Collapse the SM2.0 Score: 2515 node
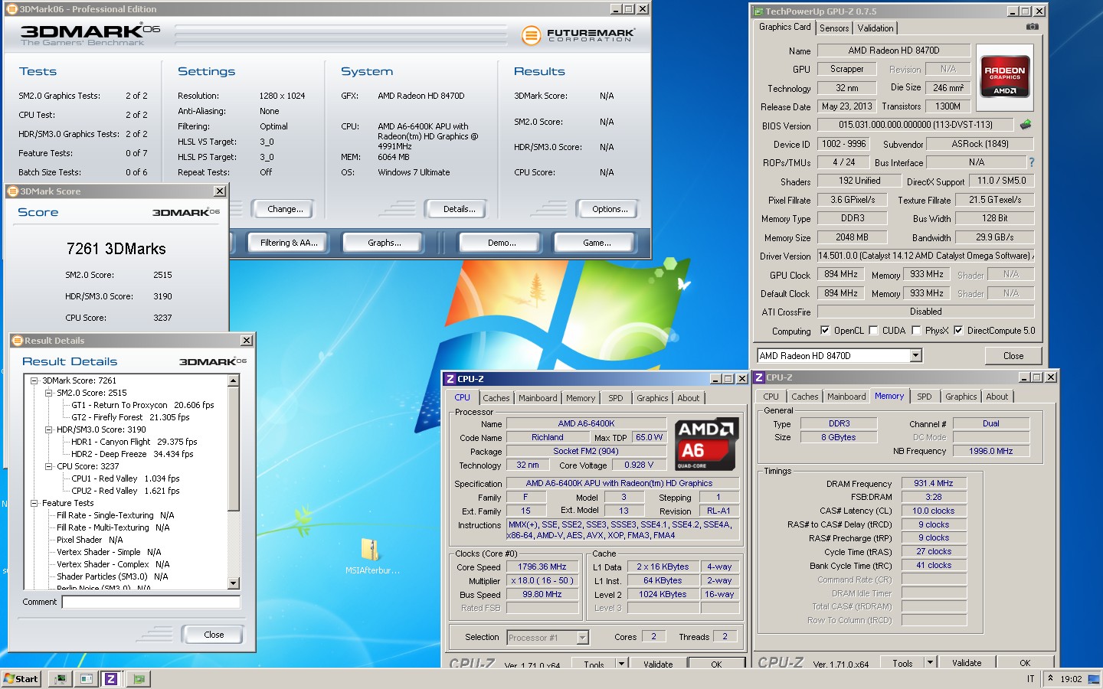The width and height of the screenshot is (1103, 689). 49,393
